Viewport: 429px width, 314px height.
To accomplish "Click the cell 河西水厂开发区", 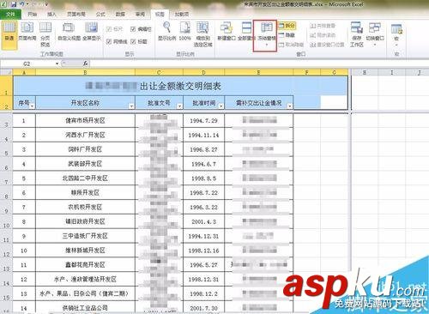I will 85,135.
